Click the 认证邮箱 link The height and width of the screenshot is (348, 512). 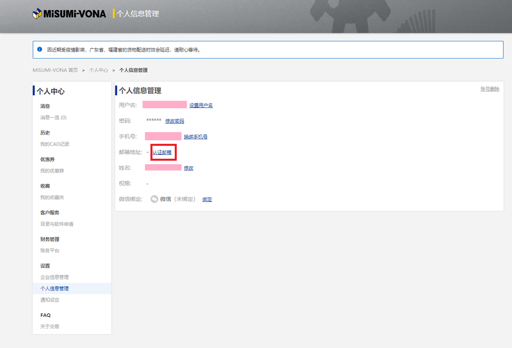pyautogui.click(x=162, y=152)
